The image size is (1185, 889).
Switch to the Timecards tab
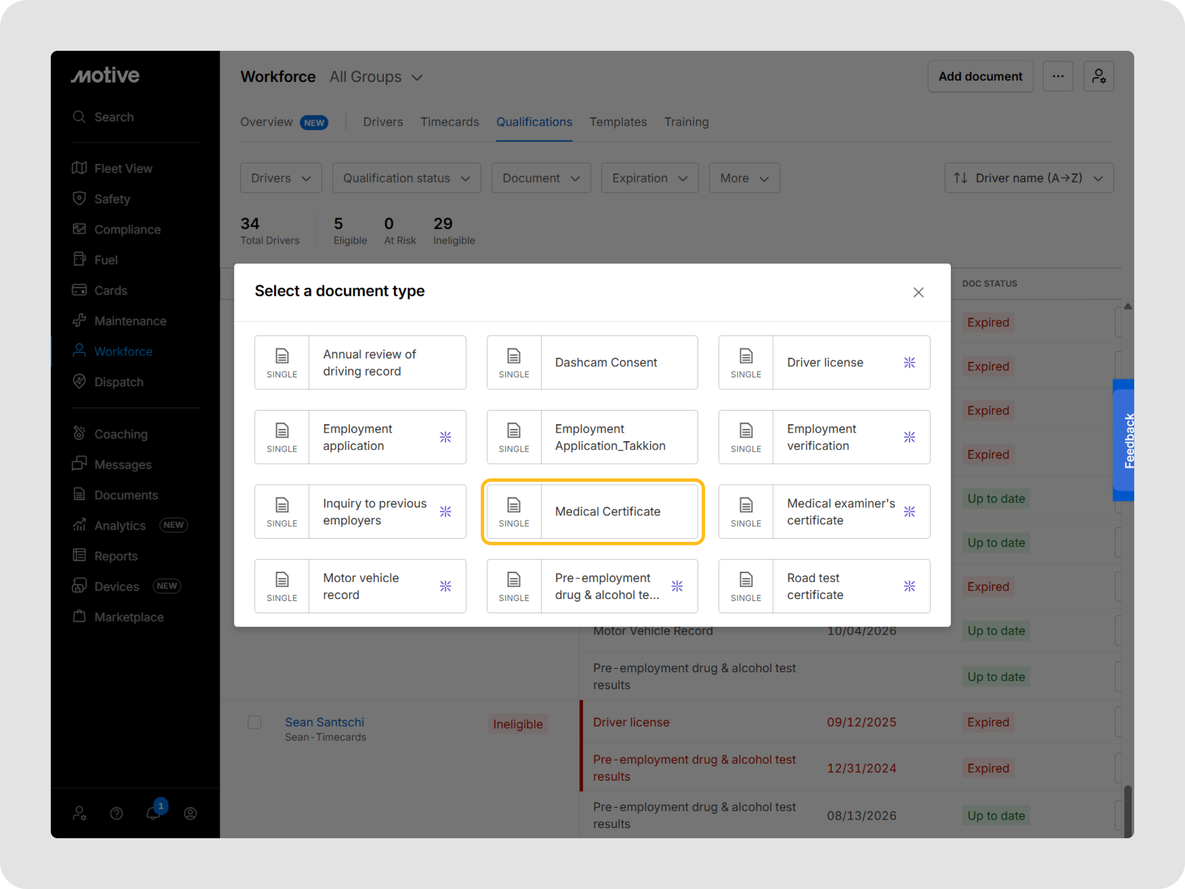tap(449, 122)
